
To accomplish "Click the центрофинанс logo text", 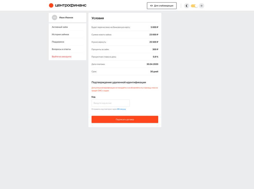I will [x=71, y=5].
